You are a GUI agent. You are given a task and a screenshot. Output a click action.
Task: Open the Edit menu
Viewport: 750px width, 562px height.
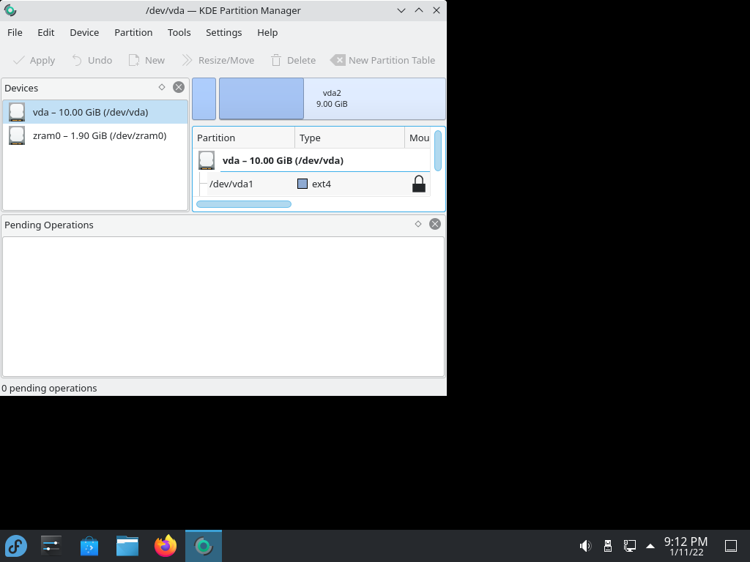(x=46, y=32)
